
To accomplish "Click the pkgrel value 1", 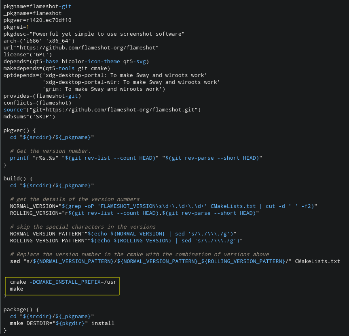I will pyautogui.click(x=27, y=27).
